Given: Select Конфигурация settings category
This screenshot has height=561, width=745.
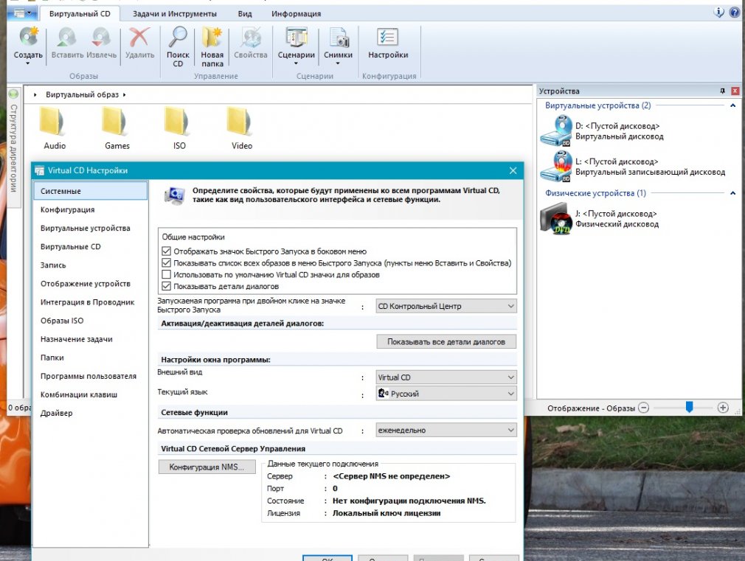Looking at the screenshot, I should 91,209.
